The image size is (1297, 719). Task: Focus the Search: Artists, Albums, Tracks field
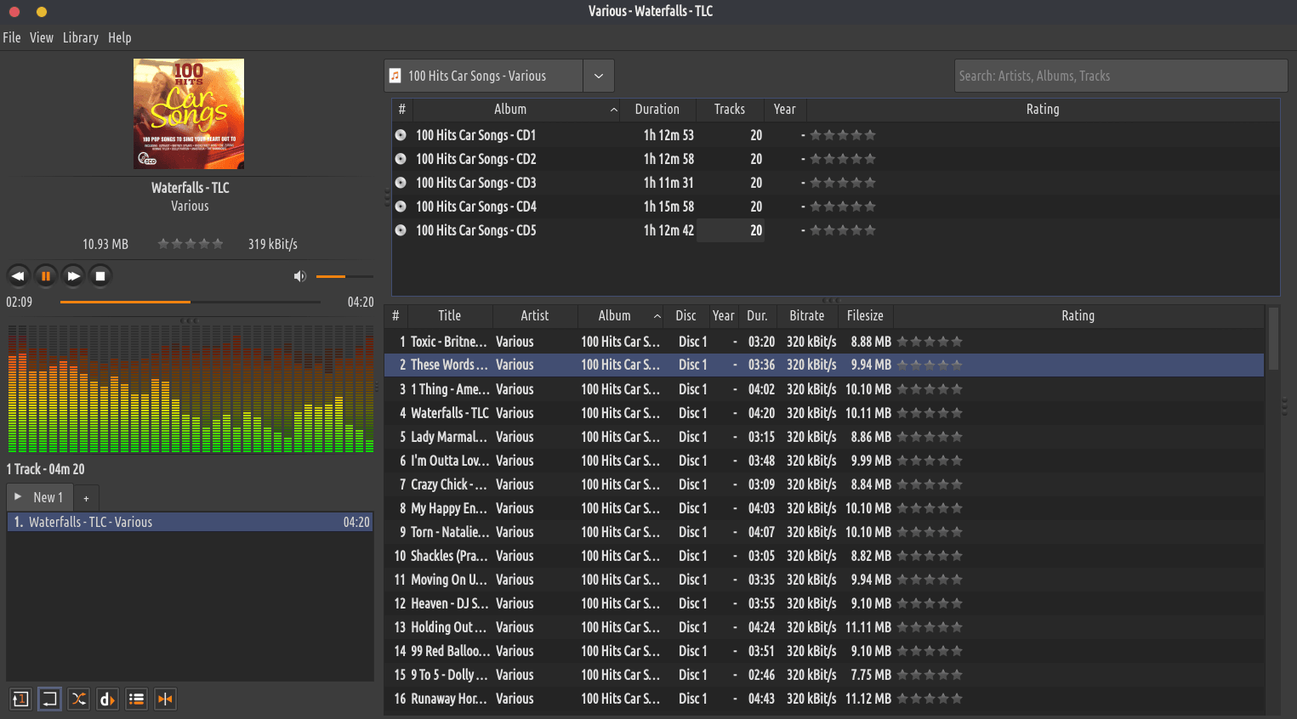pos(1121,76)
